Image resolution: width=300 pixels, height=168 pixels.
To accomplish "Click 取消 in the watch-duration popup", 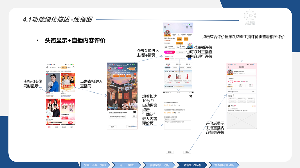I will pyautogui.click(x=112, y=127).
